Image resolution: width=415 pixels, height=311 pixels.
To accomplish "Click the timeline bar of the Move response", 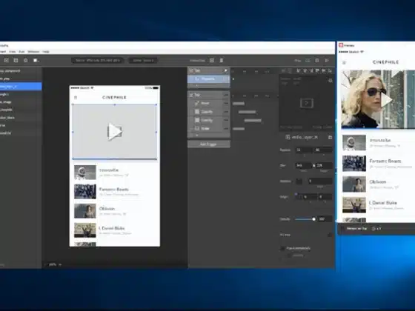I will 239,104.
